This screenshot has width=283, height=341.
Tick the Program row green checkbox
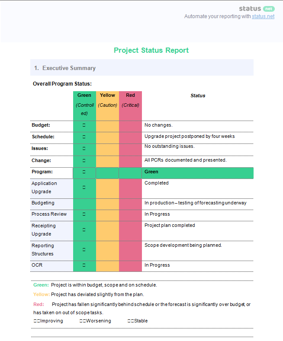click(84, 172)
